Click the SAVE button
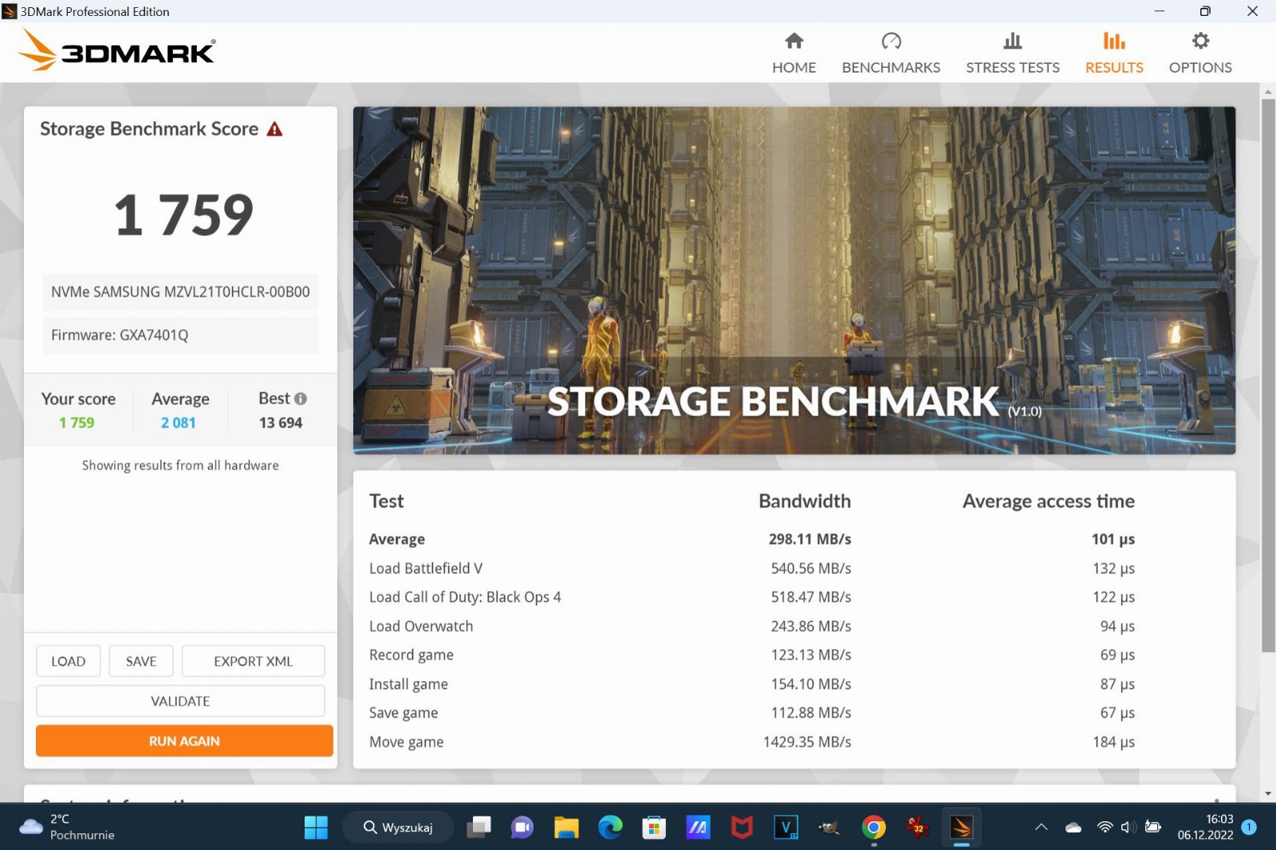 pos(141,661)
